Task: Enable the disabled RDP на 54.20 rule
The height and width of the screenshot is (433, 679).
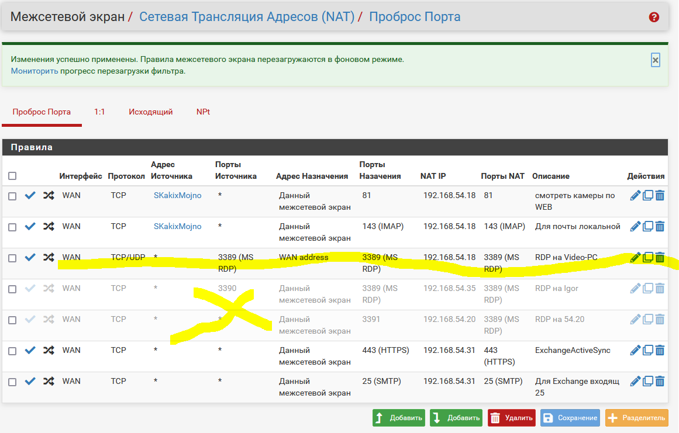Action: 30,319
